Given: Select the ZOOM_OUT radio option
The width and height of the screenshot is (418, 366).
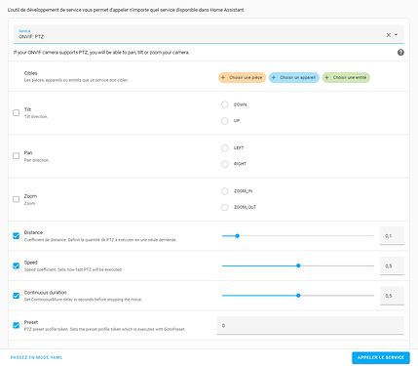Looking at the screenshot, I should (225, 207).
